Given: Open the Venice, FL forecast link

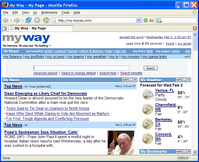Looking at the screenshot, I should point(165,90).
